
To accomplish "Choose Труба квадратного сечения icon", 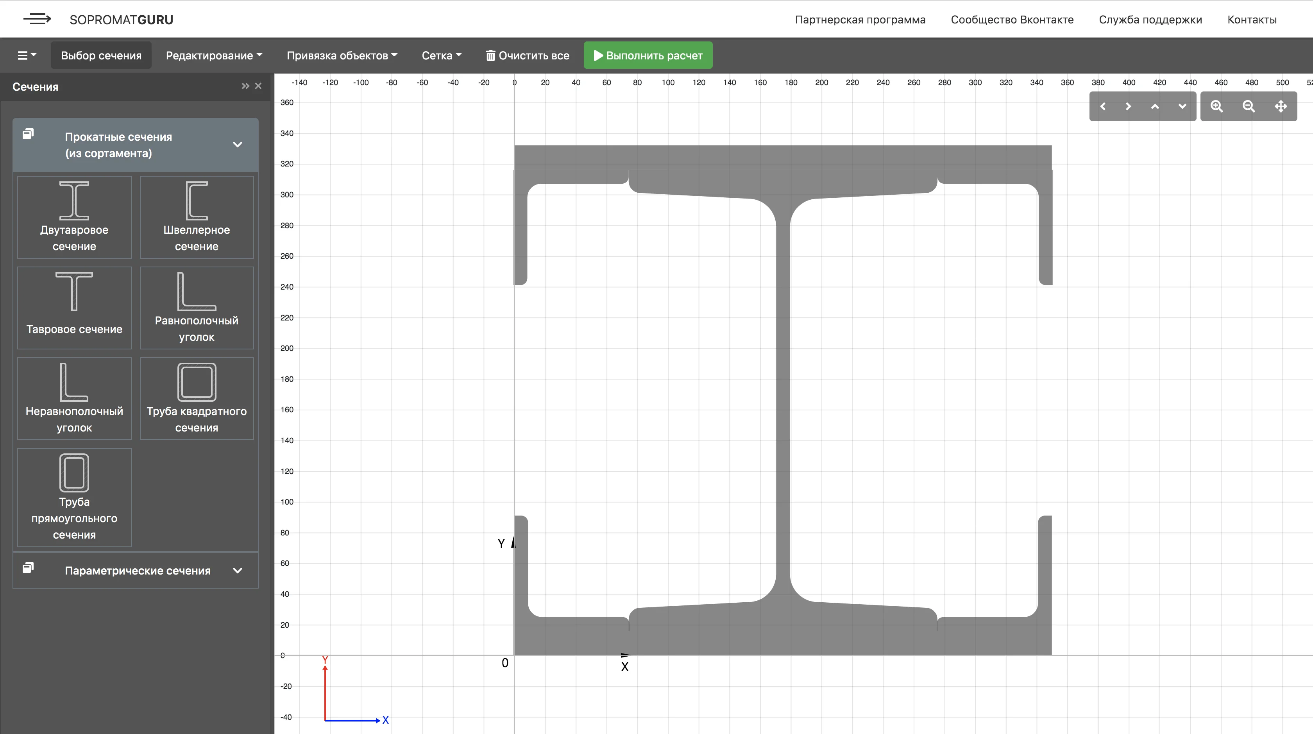I will point(197,399).
